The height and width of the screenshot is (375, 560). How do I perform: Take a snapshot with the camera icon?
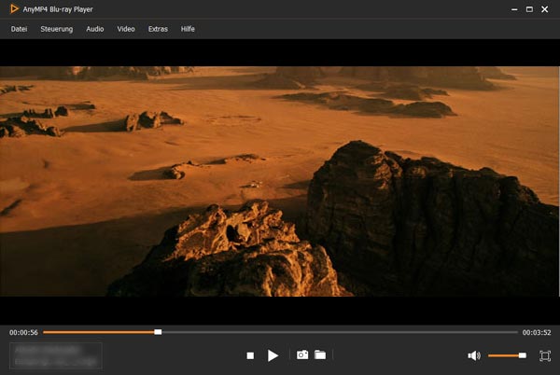[x=302, y=354]
